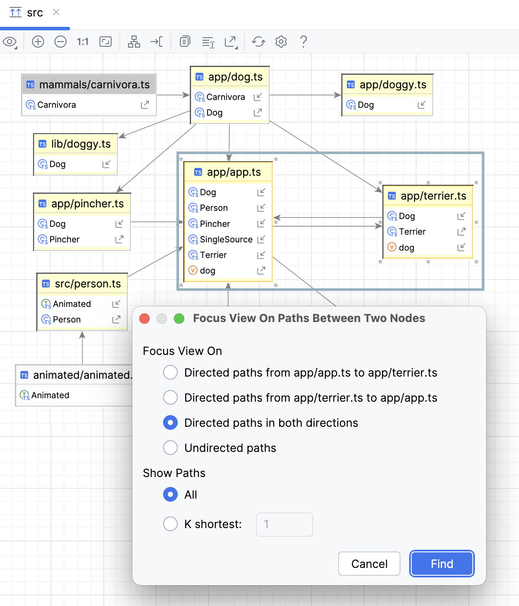
Task: Select All under Show Paths
Action: click(170, 494)
